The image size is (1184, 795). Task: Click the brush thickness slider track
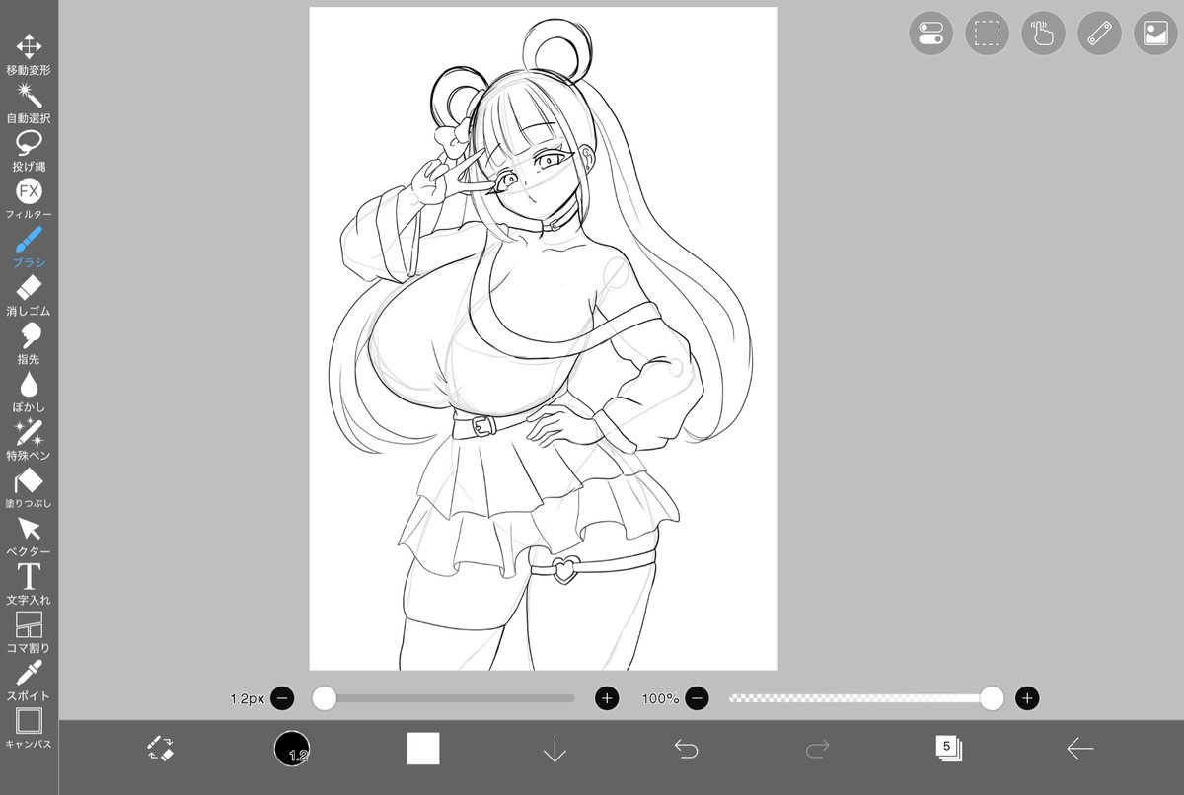(x=444, y=698)
